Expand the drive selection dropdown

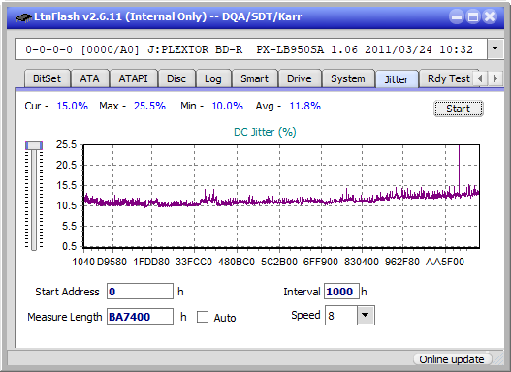tap(495, 49)
